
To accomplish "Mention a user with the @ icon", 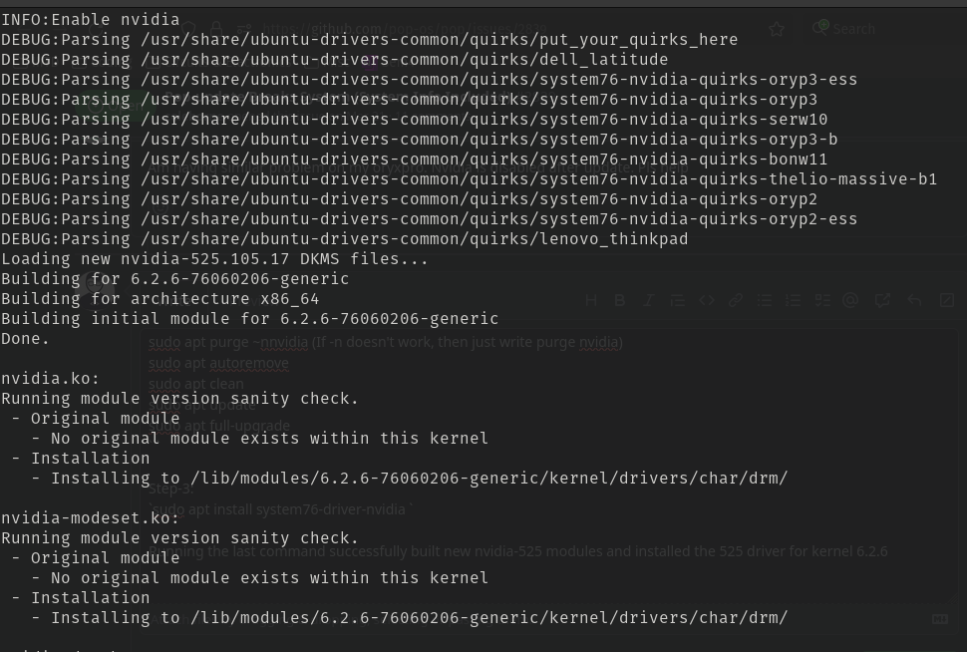I will (x=849, y=299).
